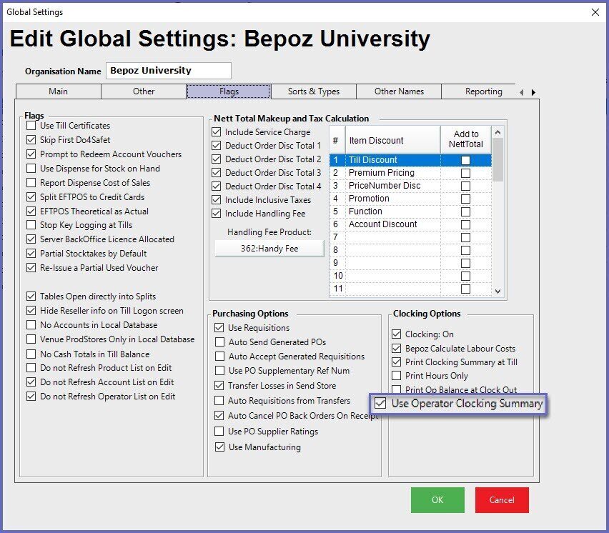Switch to the Sorts & Types tab
Image resolution: width=609 pixels, height=533 pixels.
pos(313,91)
